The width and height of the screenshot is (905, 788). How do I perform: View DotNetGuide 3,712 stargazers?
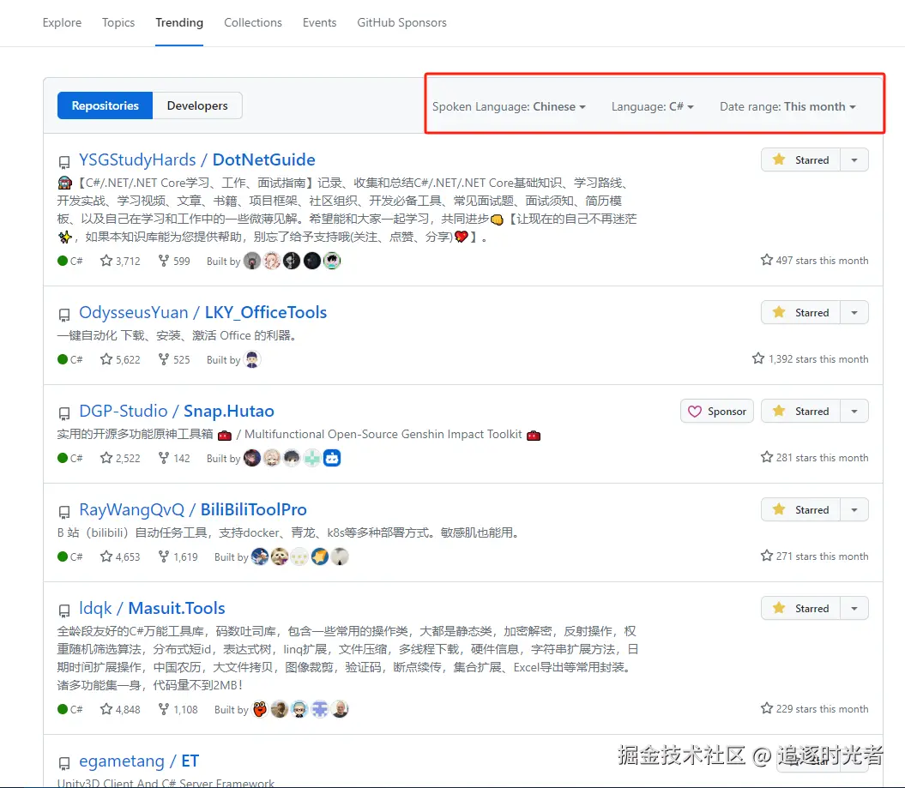(x=120, y=261)
